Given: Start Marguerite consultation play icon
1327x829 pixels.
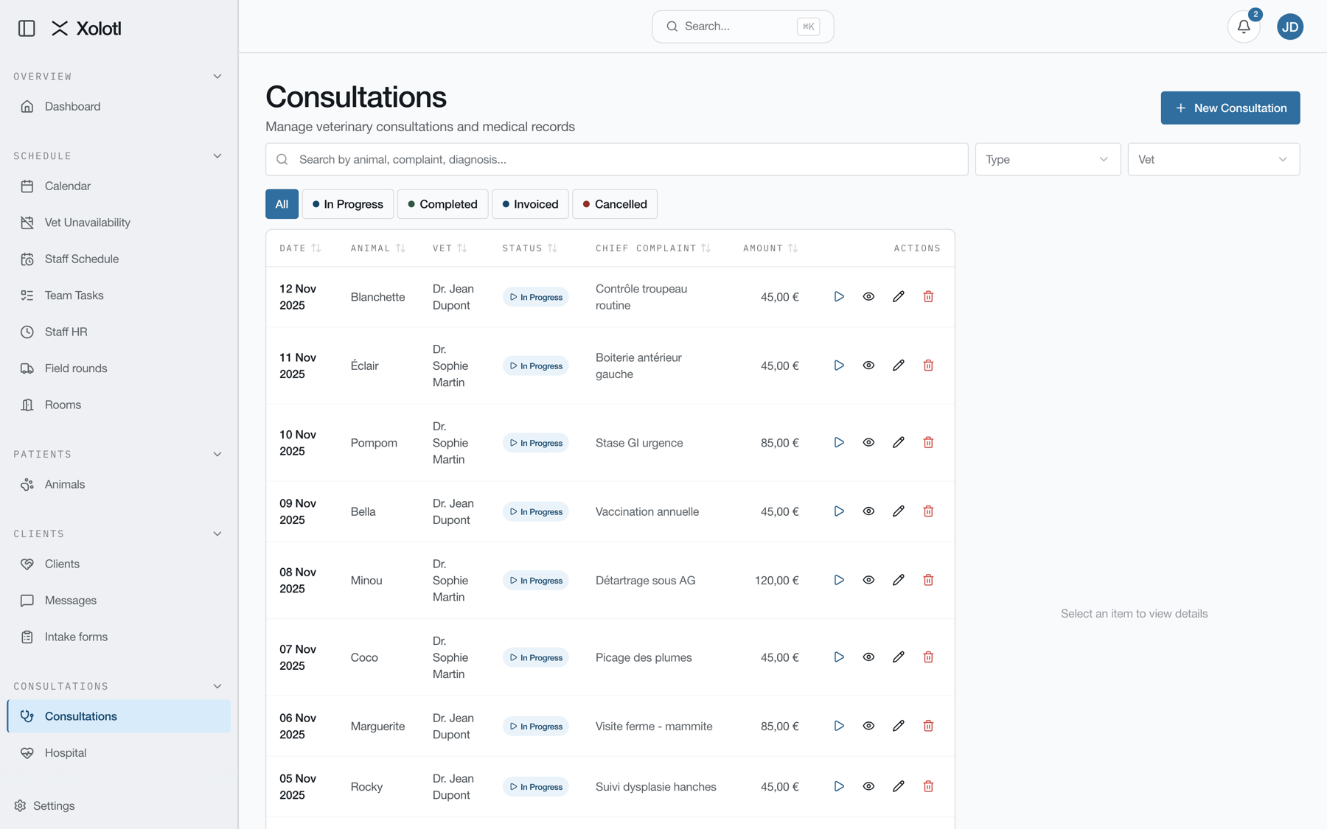Looking at the screenshot, I should 839,726.
